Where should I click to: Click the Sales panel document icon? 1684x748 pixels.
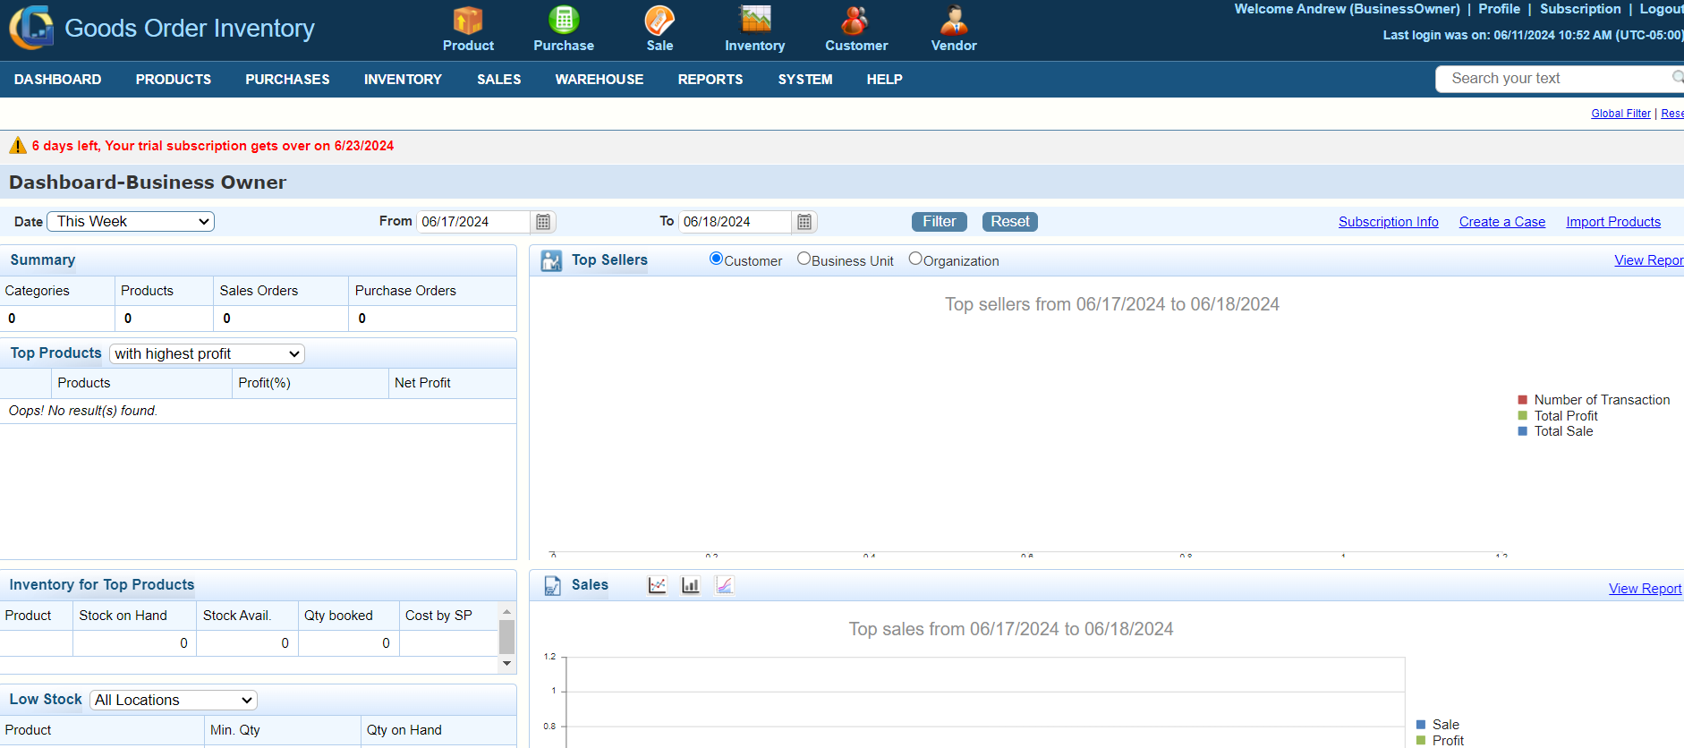[x=552, y=586]
